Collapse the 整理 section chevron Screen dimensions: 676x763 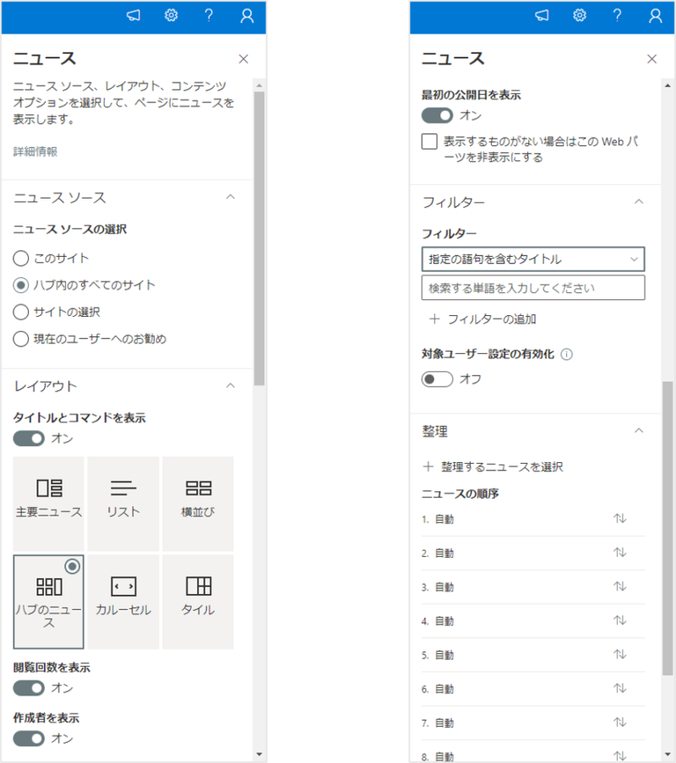[x=639, y=431]
